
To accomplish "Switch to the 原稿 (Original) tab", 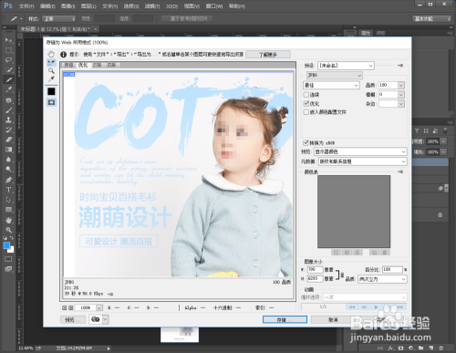I will [68, 65].
